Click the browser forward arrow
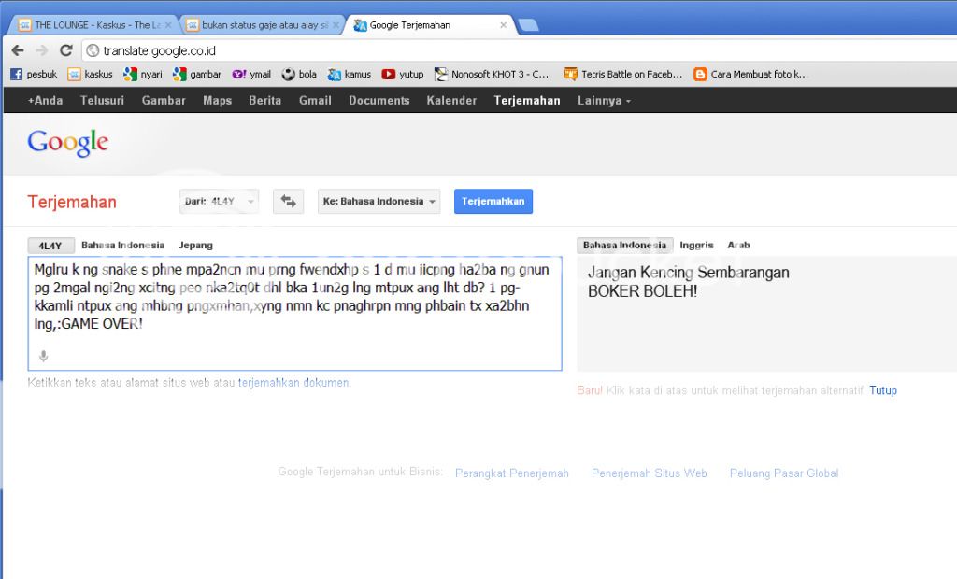Screen dimensions: 957x579 (41, 50)
